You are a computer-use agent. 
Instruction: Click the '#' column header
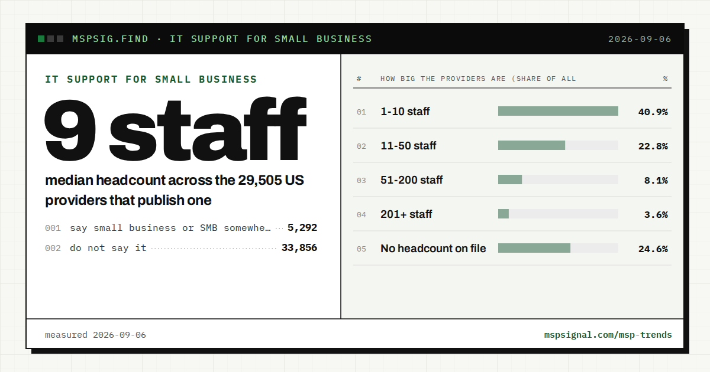pyautogui.click(x=359, y=79)
